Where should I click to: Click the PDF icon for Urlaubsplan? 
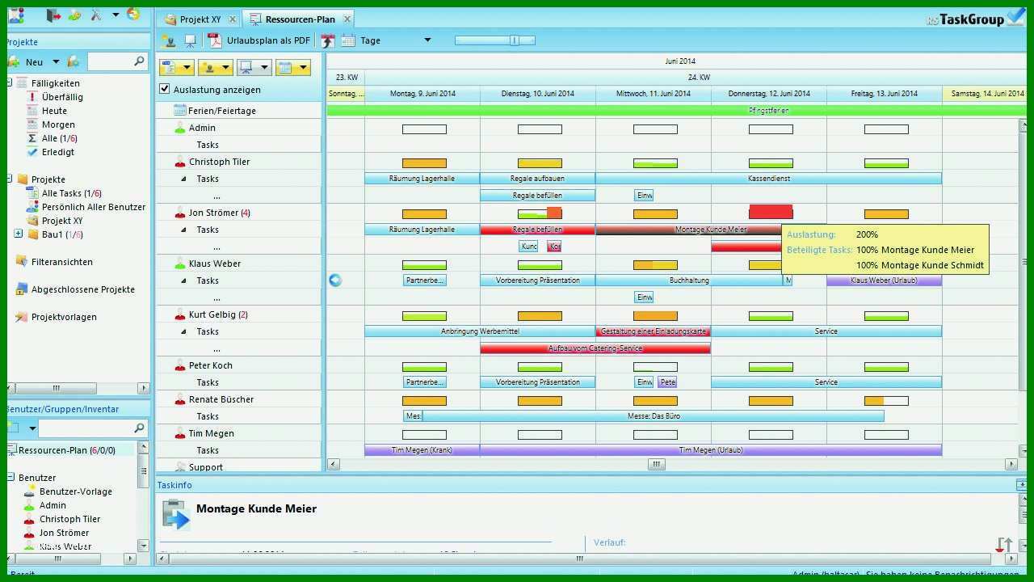pos(215,40)
